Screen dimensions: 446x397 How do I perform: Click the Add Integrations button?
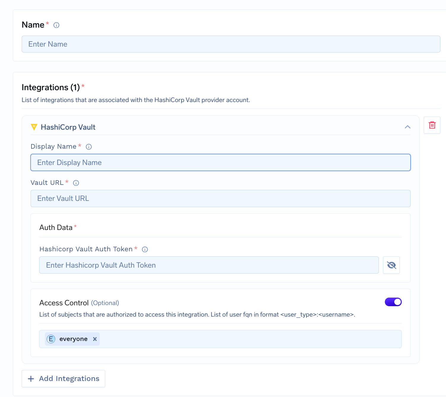[x=63, y=379]
